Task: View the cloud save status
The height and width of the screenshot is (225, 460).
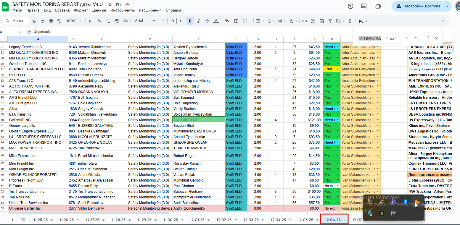Action: coord(127,4)
